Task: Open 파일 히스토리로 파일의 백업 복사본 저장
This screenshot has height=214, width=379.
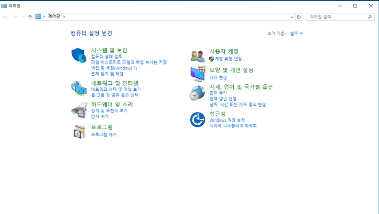Action: coord(129,62)
